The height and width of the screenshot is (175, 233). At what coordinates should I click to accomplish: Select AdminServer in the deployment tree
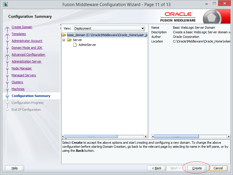[87, 45]
